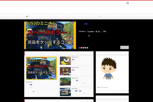The width and height of the screenshot is (153, 102).
Task: Open the blue slider post title link
Action: [86, 24]
